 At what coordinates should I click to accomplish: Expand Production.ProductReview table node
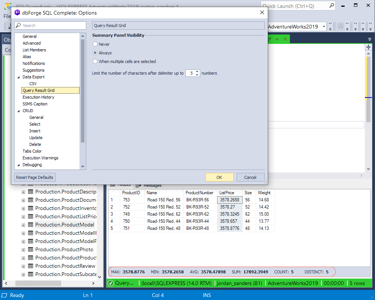coord(23,266)
